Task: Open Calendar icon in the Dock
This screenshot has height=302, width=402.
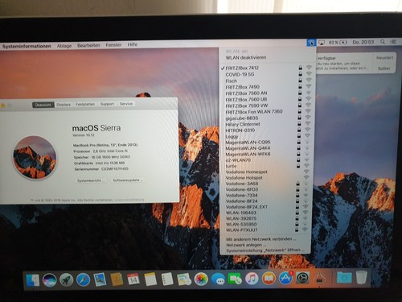Action: click(x=133, y=279)
